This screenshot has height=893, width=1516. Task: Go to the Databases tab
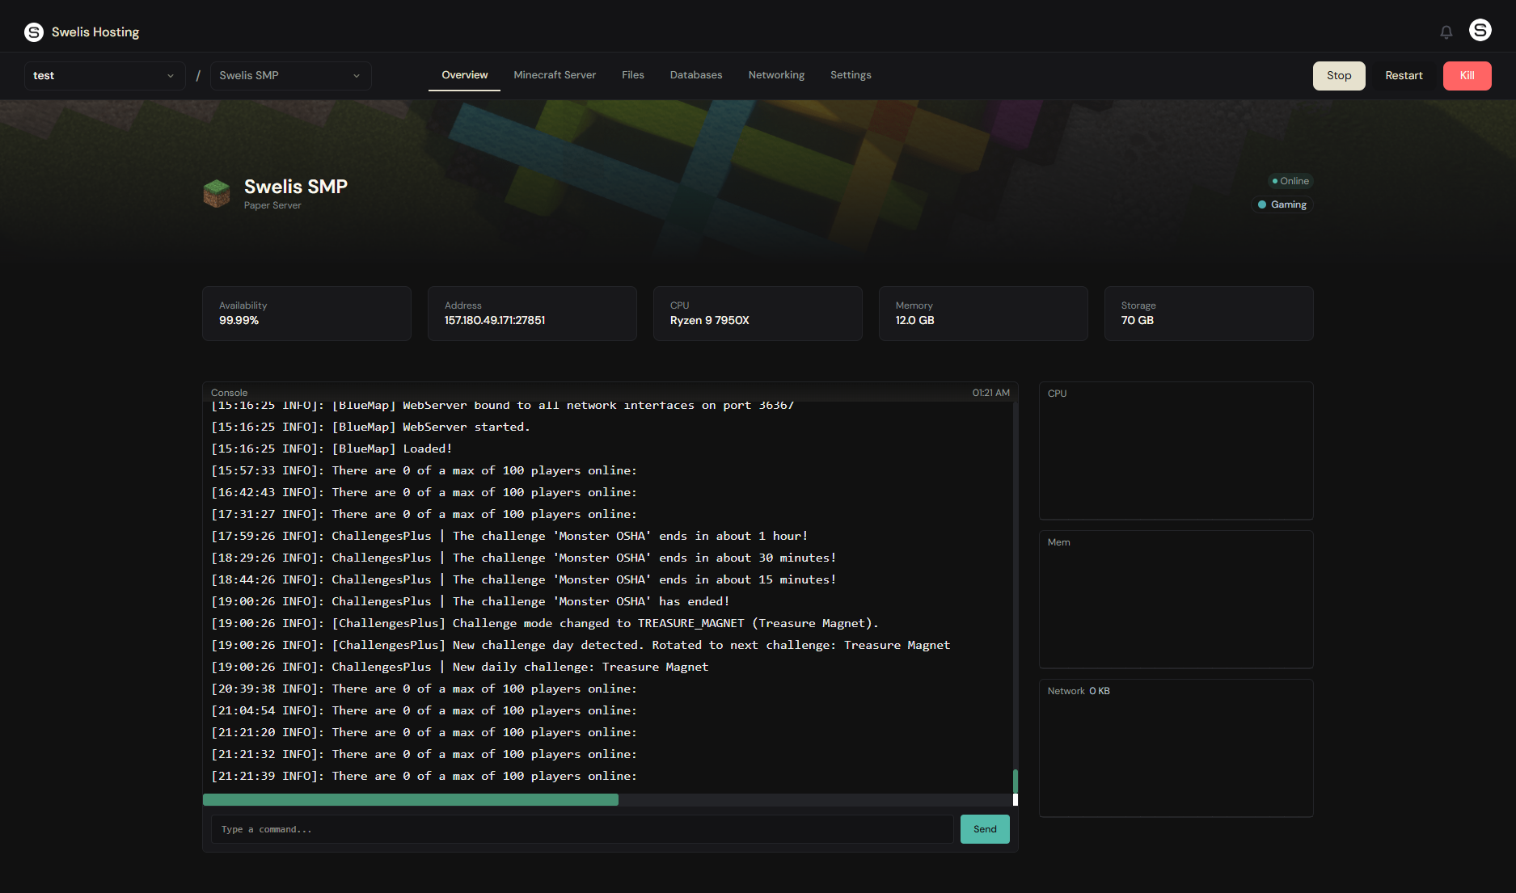click(x=695, y=75)
